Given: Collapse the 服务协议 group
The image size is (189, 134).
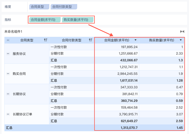Looking at the screenshot, I should click(x=8, y=54).
